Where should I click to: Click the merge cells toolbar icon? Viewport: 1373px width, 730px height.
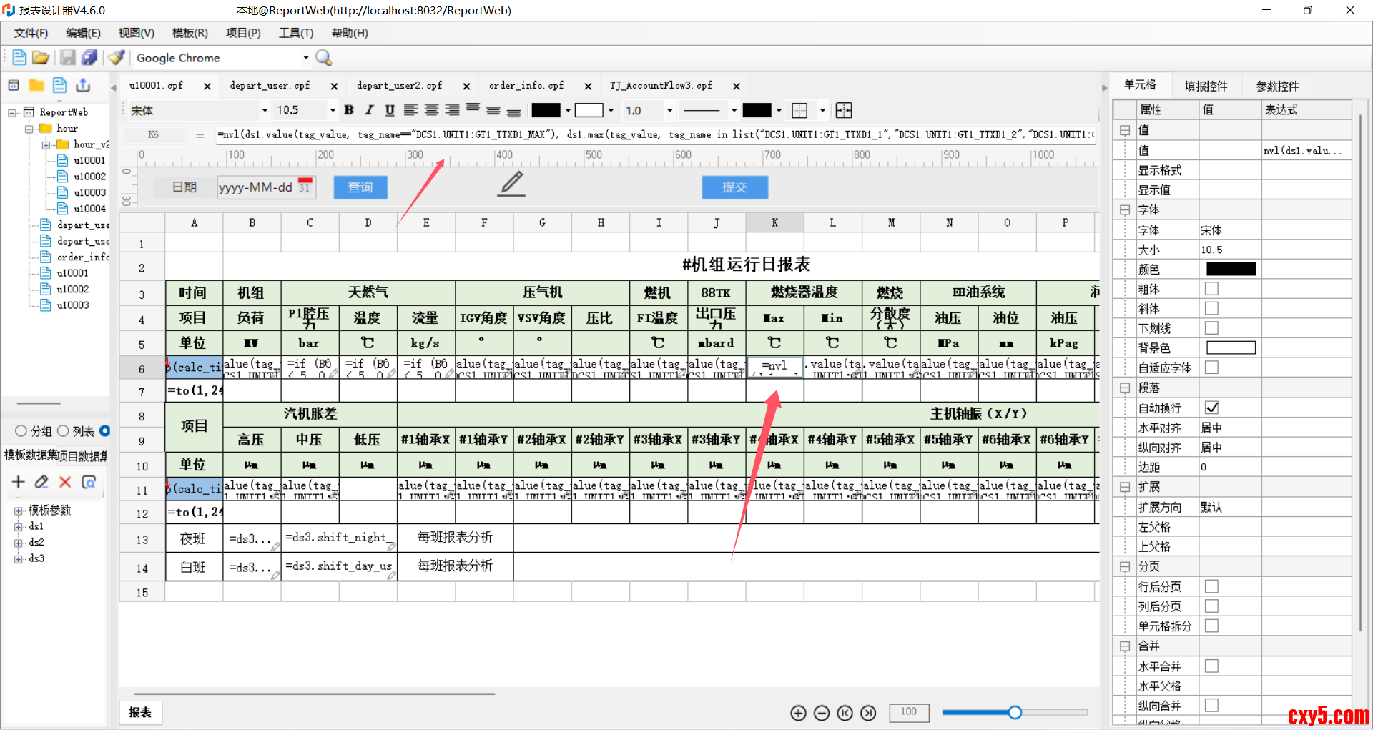pyautogui.click(x=844, y=110)
